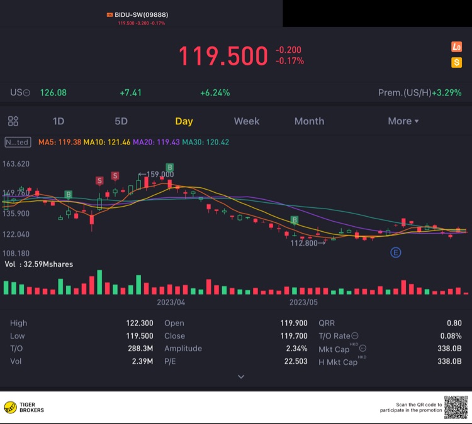Tap the orange Lo badge icon

pyautogui.click(x=456, y=47)
